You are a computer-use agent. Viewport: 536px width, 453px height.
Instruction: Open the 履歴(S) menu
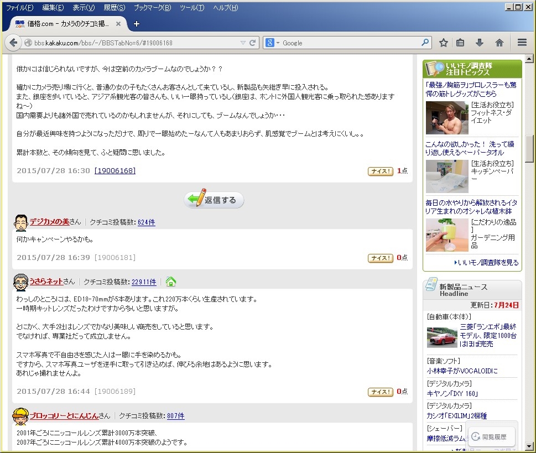coord(115,8)
